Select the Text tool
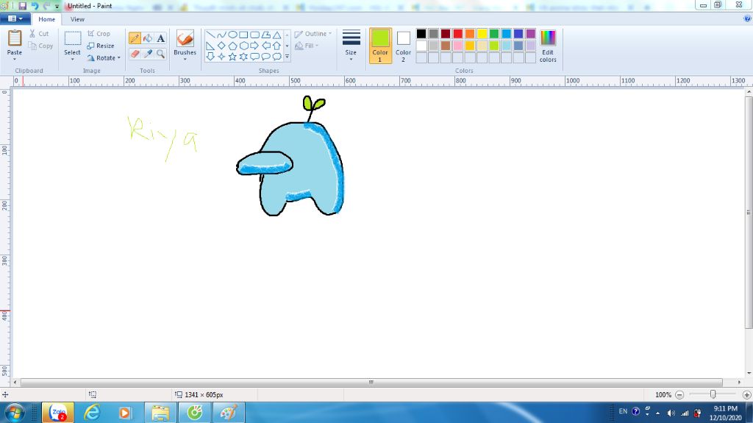Viewport: 753px width, 423px height. [x=161, y=38]
